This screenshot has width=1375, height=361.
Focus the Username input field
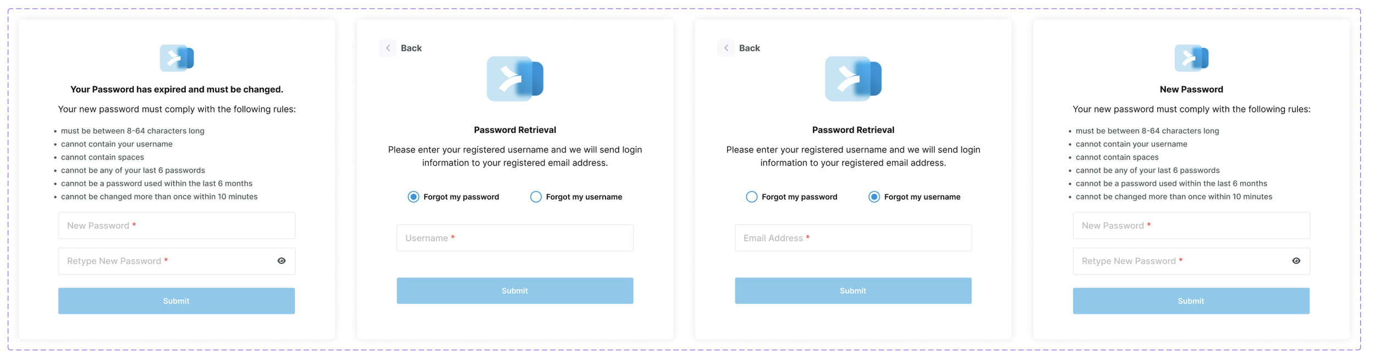point(515,238)
